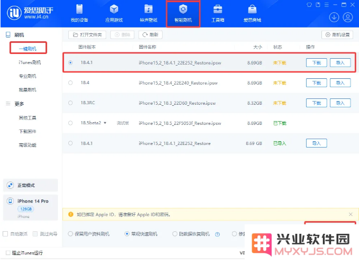Go to the 铃声壁纸 ringtones and wallpapers section
Viewport: 359px width, 264px height.
(149, 14)
